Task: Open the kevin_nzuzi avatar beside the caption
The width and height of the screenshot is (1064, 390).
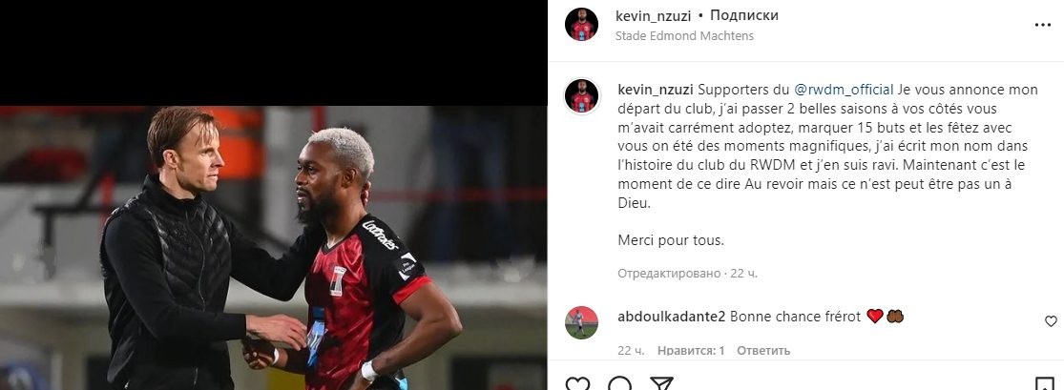Action: tap(581, 95)
